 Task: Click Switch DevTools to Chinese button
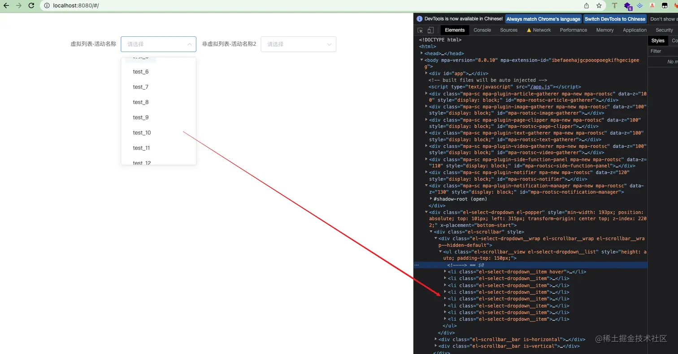point(615,19)
